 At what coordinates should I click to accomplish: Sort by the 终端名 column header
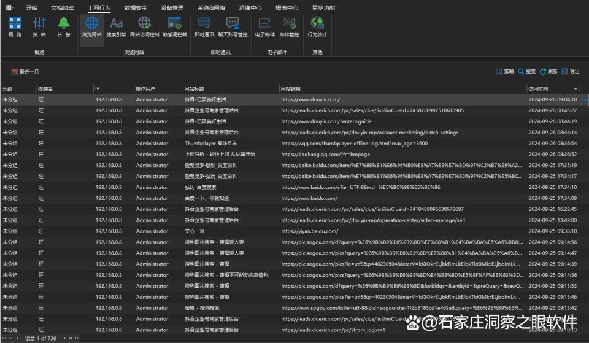[x=64, y=89]
